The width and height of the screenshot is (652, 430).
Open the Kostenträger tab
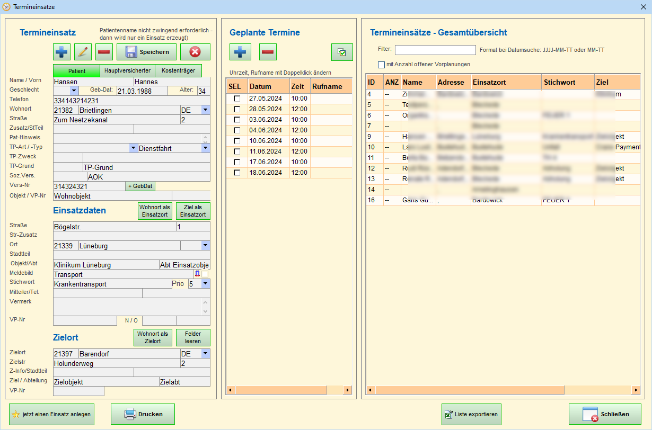[178, 70]
